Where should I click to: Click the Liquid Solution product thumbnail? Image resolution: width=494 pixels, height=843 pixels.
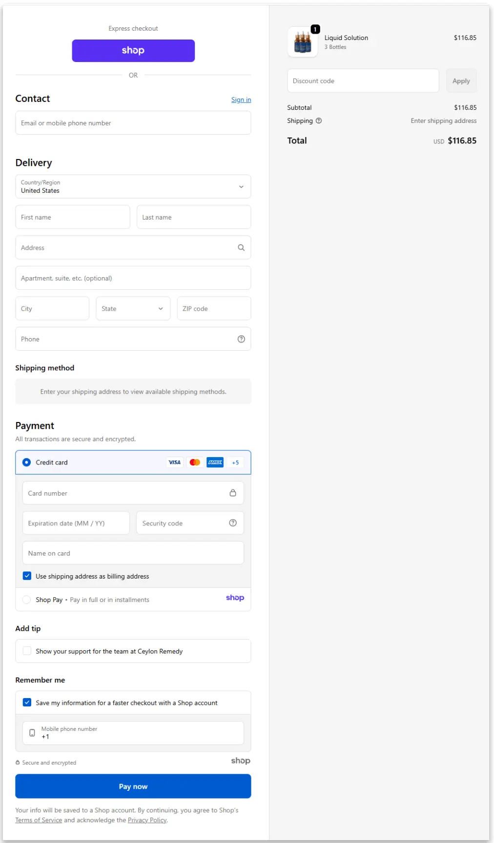pyautogui.click(x=303, y=42)
